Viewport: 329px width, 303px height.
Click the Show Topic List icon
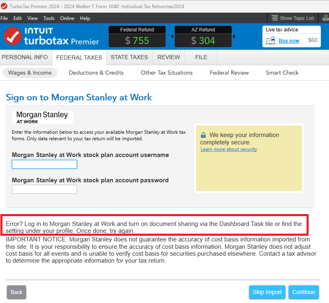[274, 18]
